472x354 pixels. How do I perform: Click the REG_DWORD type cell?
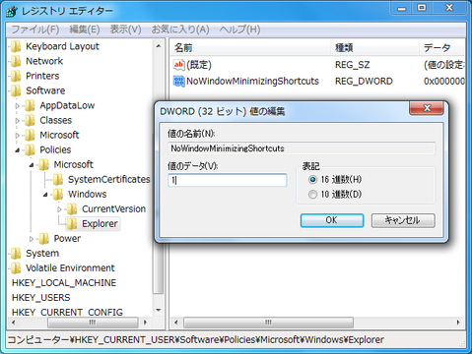pyautogui.click(x=364, y=82)
